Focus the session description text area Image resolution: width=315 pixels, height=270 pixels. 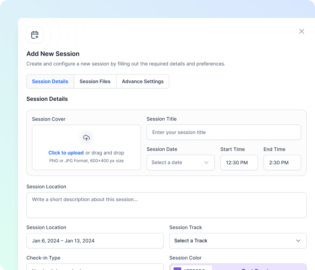click(x=166, y=205)
